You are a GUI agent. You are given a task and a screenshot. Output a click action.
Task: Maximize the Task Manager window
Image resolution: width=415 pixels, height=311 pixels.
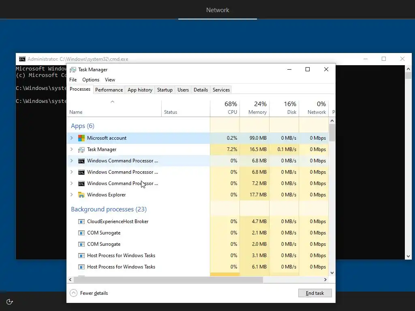[308, 69]
